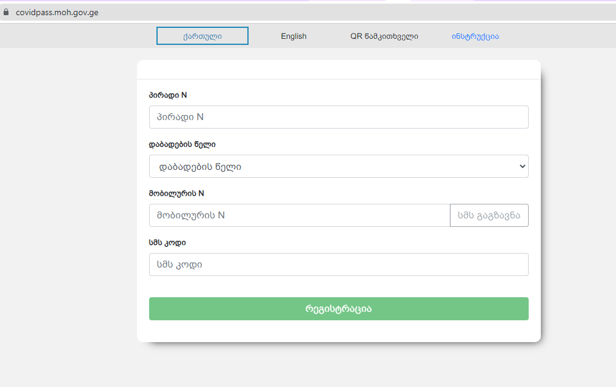
Task: Click the bold სმს კოდი label
Action: tap(167, 243)
